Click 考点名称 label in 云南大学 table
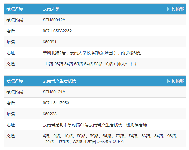The width and height of the screenshot is (189, 150). point(15,9)
